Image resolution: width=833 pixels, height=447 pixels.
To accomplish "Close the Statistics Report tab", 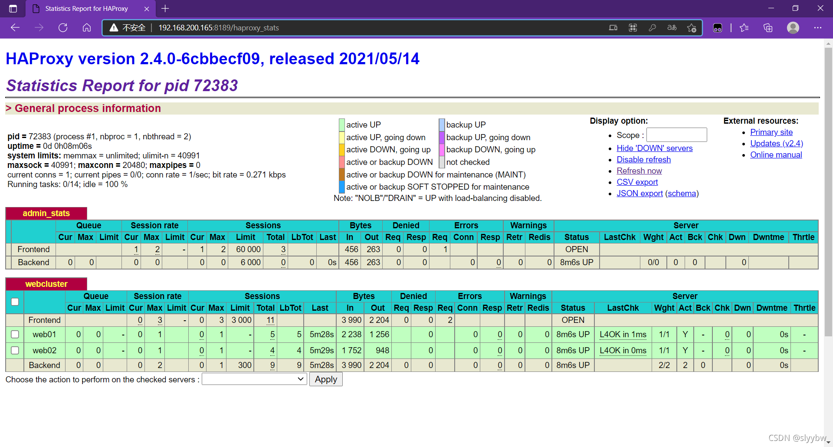I will click(147, 9).
